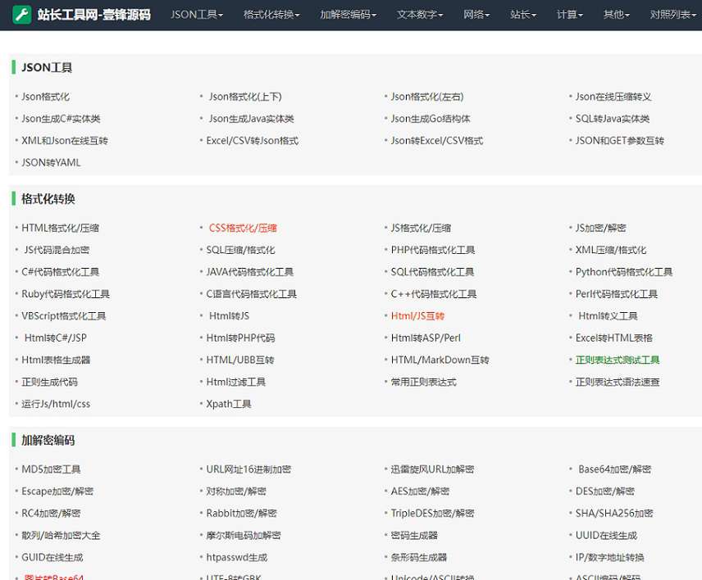
Task: Open AES加密/解密 tool
Action: (421, 490)
